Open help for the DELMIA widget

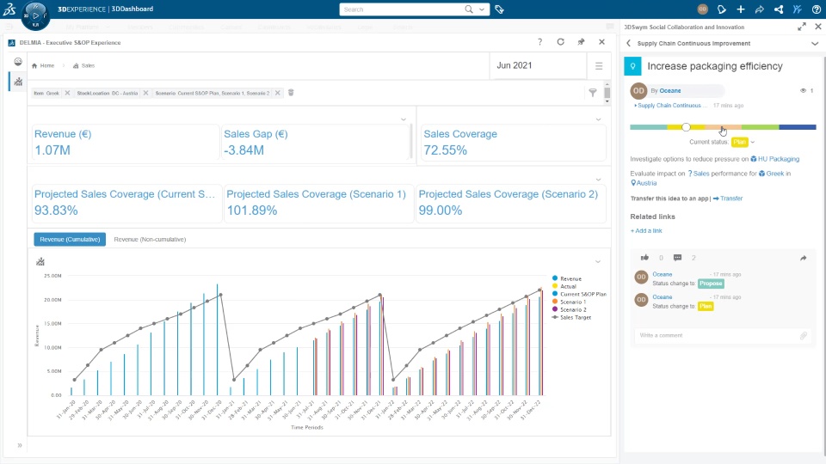pos(540,42)
